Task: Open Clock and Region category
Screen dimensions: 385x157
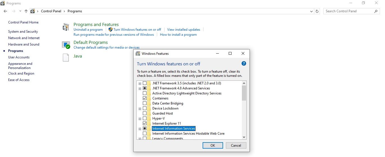Action: [x=21, y=73]
